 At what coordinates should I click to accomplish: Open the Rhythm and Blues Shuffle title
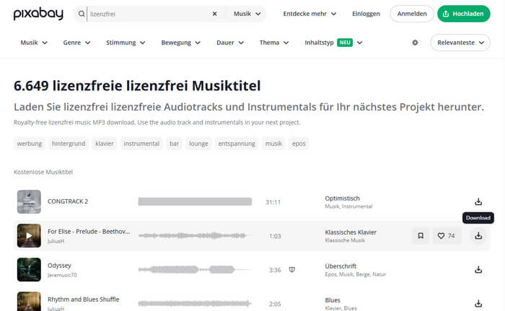(84, 299)
